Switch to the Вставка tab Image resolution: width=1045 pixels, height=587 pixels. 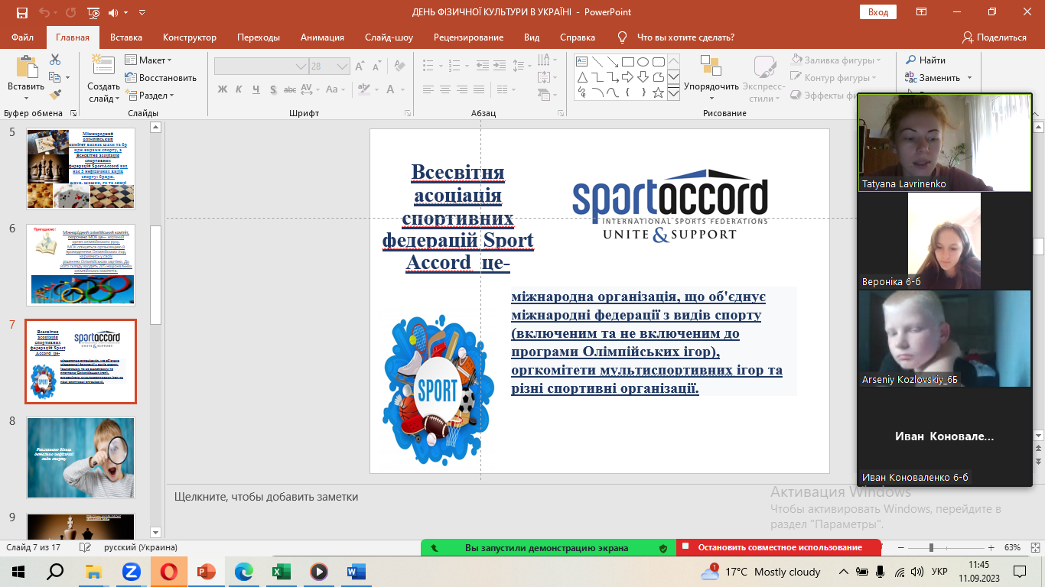pyautogui.click(x=126, y=37)
